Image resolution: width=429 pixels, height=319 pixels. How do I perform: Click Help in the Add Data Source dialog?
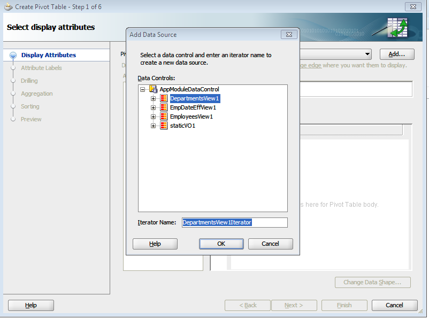[x=155, y=244]
